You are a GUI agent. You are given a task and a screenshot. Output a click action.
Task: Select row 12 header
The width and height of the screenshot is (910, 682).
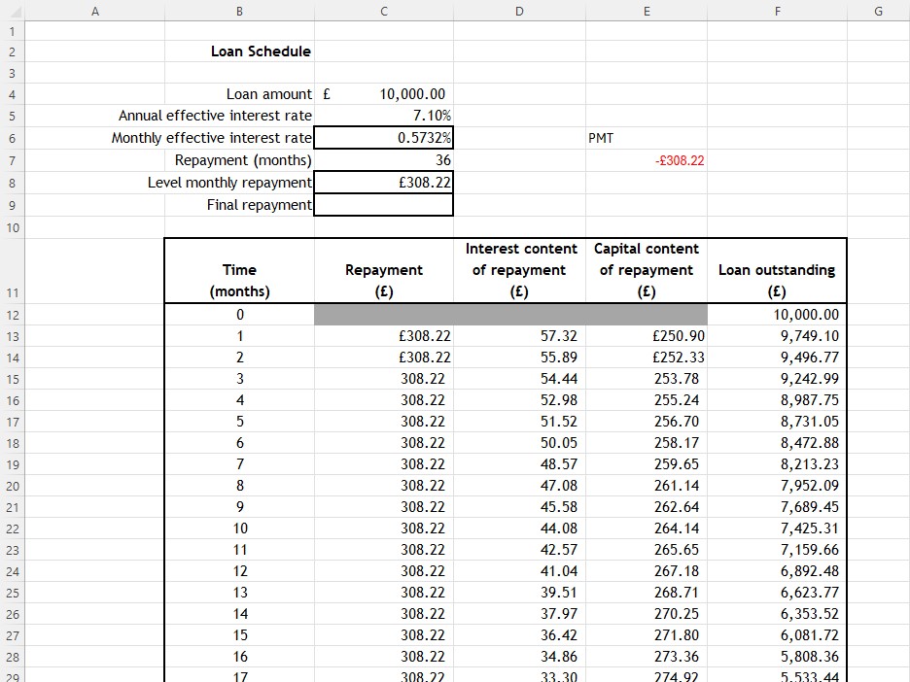(x=13, y=315)
